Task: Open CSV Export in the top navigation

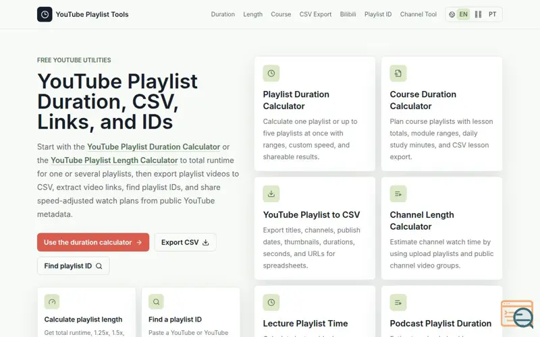Action: (x=315, y=14)
